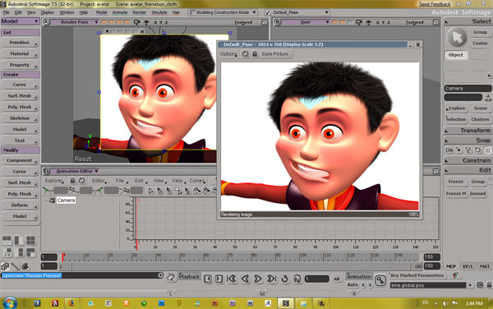
Task: Toggle the lock icon in Animation Editor
Action: coord(72,181)
